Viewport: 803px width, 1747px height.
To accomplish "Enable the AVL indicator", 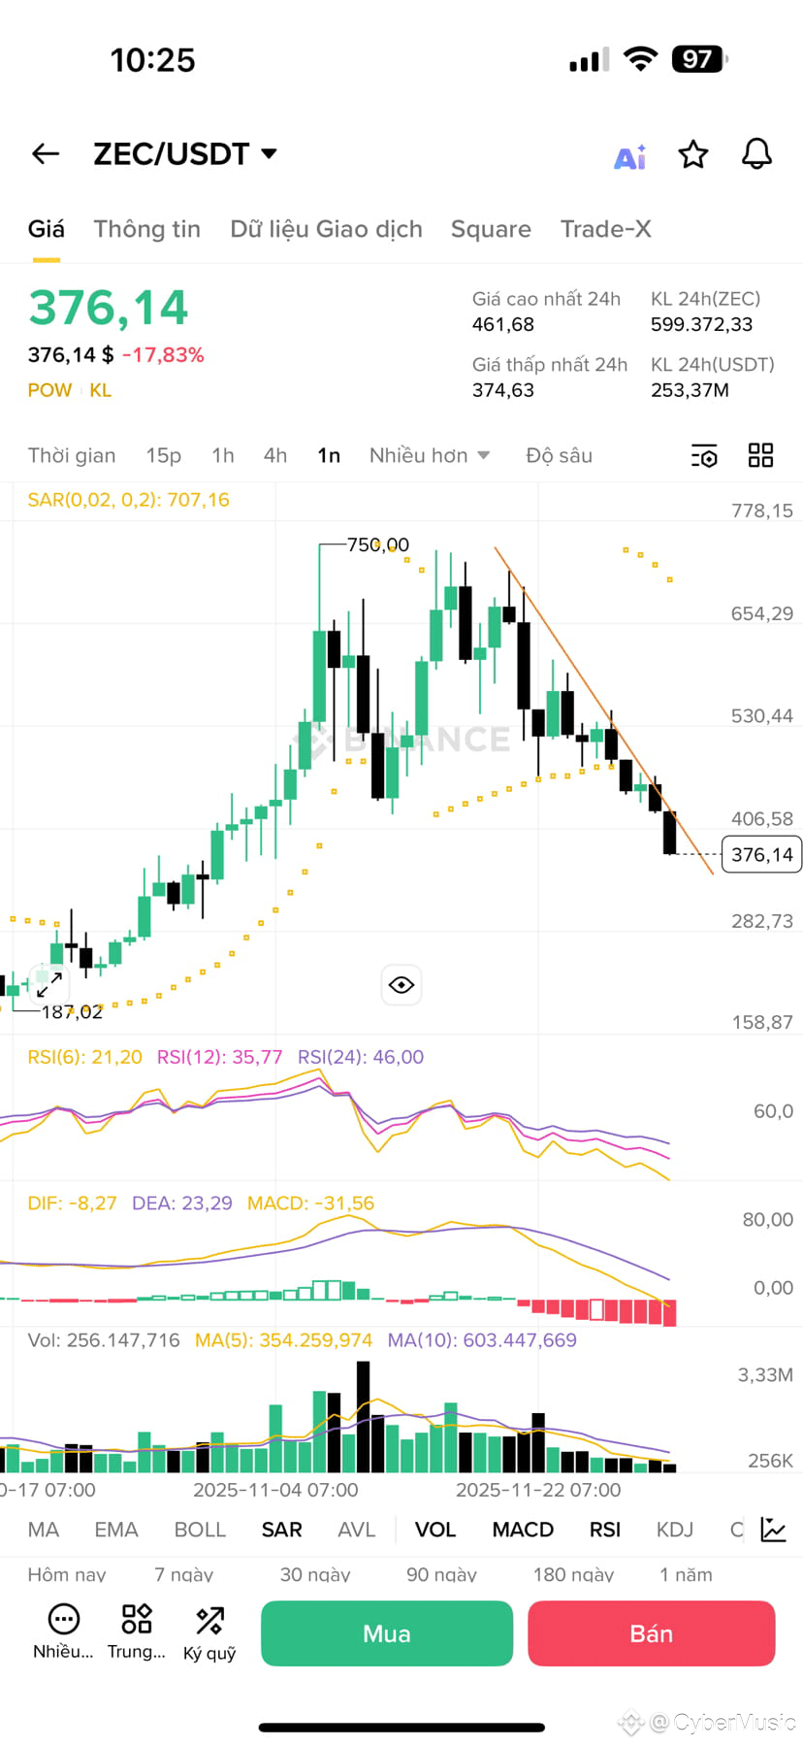I will coord(356,1530).
